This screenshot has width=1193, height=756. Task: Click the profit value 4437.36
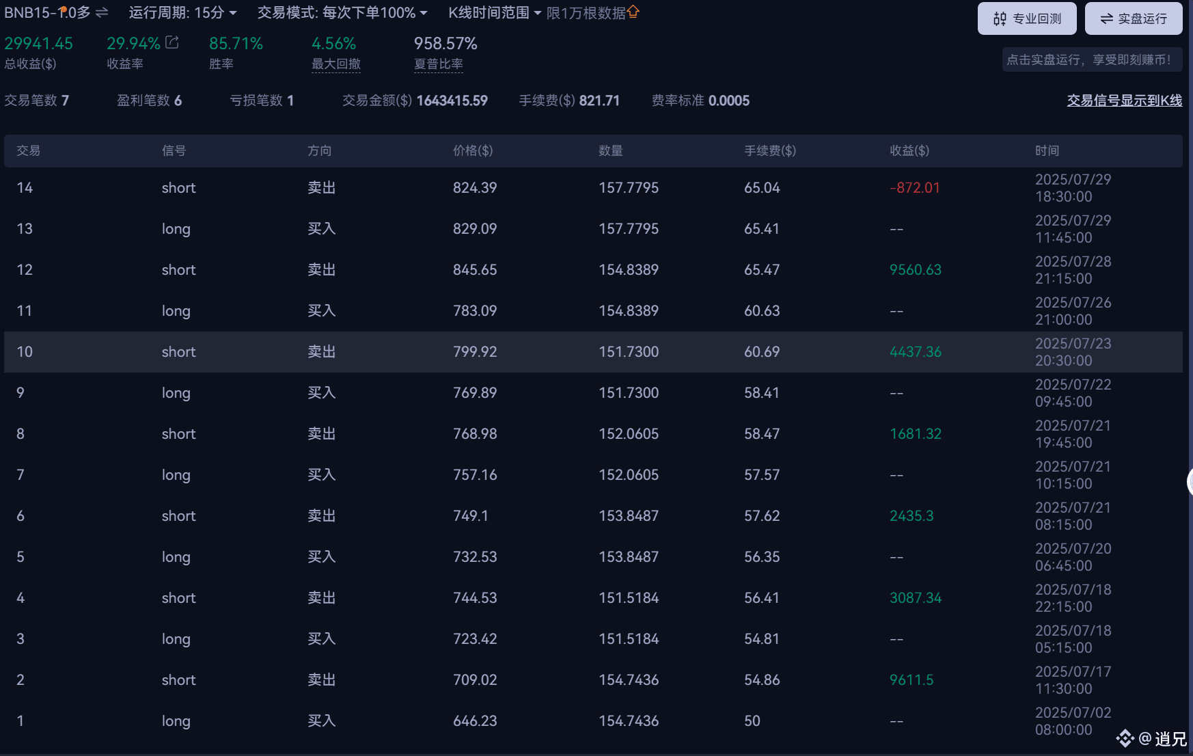(x=916, y=352)
